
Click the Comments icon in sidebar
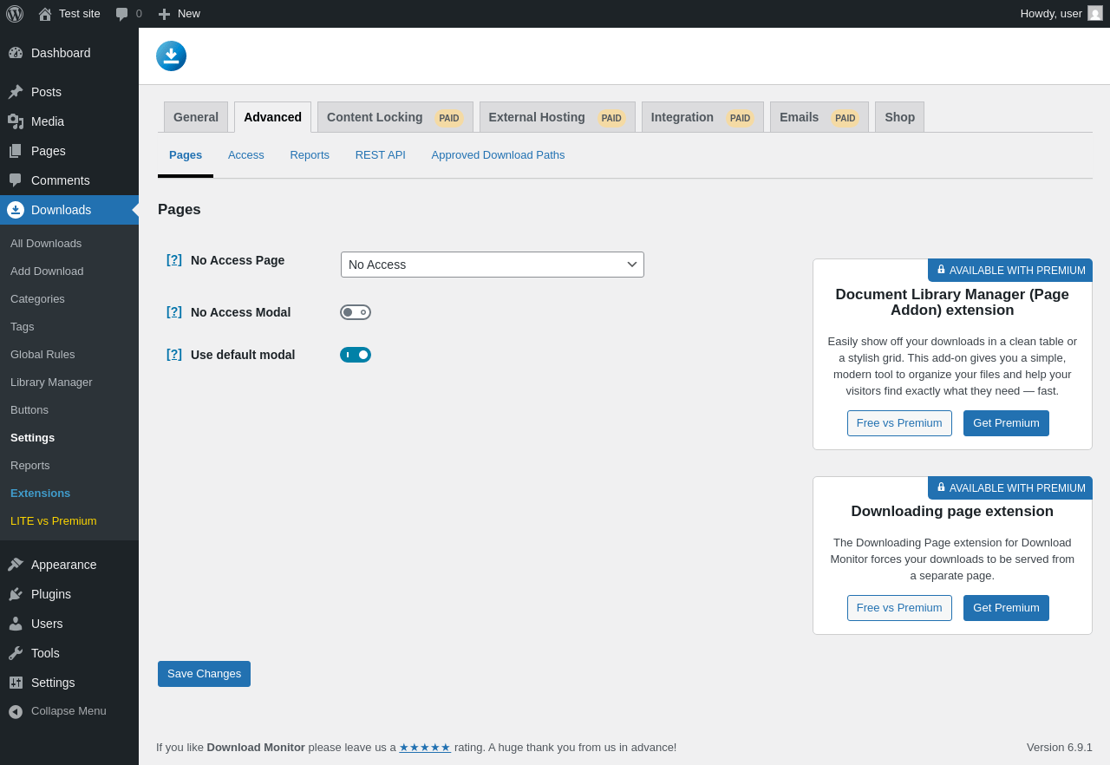pyautogui.click(x=16, y=180)
